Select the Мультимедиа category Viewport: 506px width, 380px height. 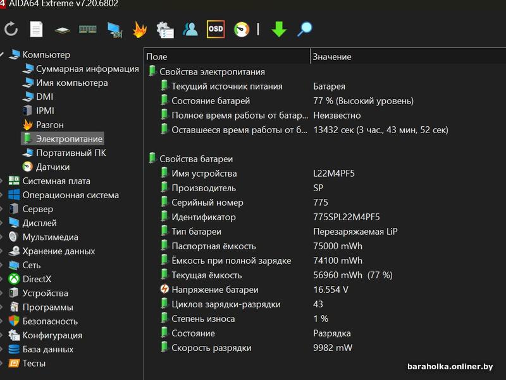(x=44, y=237)
